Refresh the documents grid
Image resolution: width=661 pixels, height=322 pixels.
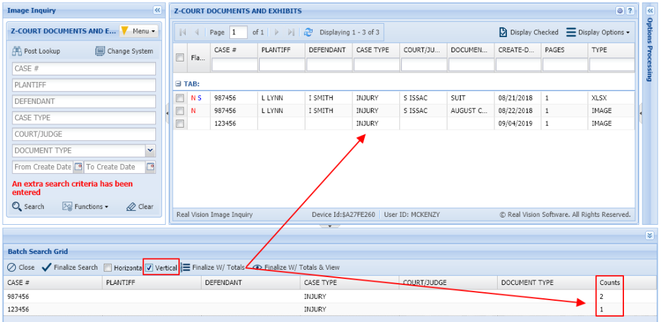pos(309,32)
